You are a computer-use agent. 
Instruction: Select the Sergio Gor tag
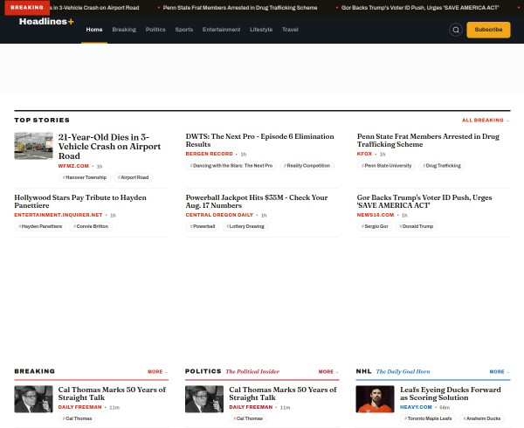pyautogui.click(x=375, y=226)
